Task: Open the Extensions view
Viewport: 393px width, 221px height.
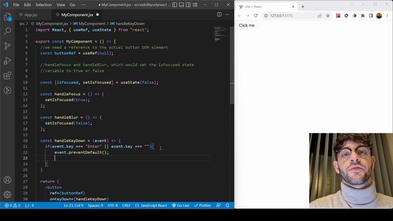Action: tap(7, 76)
